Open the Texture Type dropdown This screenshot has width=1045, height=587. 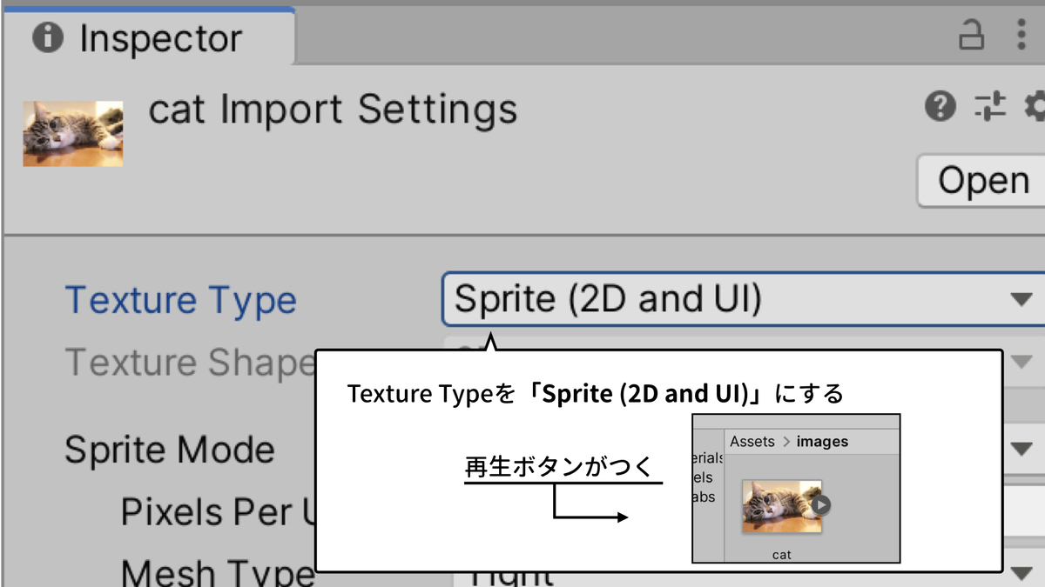click(x=743, y=299)
